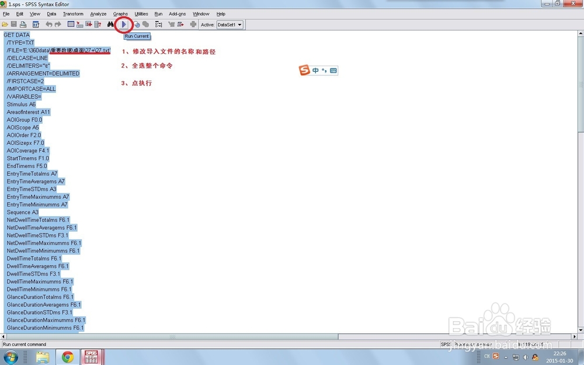Screen dimensions: 584x365
Task: Click the '/FILE=' path line
Action: (x=58, y=50)
